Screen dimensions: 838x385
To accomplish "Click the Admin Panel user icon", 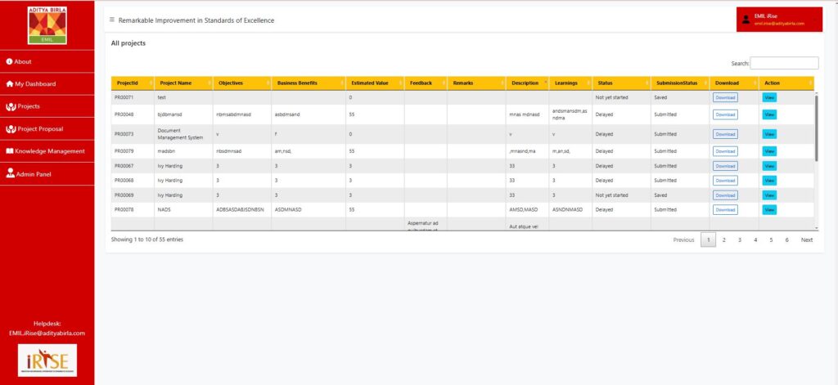I will pyautogui.click(x=10, y=173).
